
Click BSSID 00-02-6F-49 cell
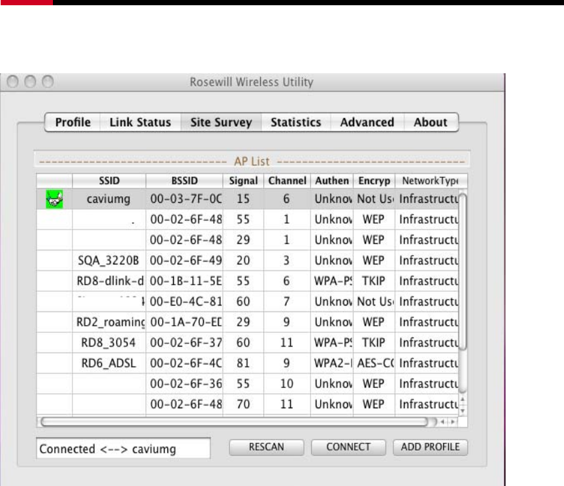click(x=185, y=260)
